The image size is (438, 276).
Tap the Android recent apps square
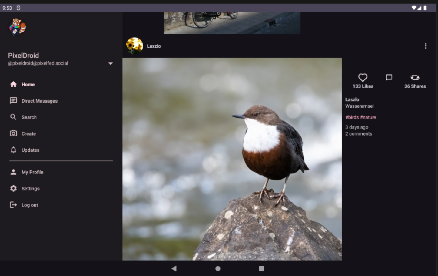[x=261, y=268]
